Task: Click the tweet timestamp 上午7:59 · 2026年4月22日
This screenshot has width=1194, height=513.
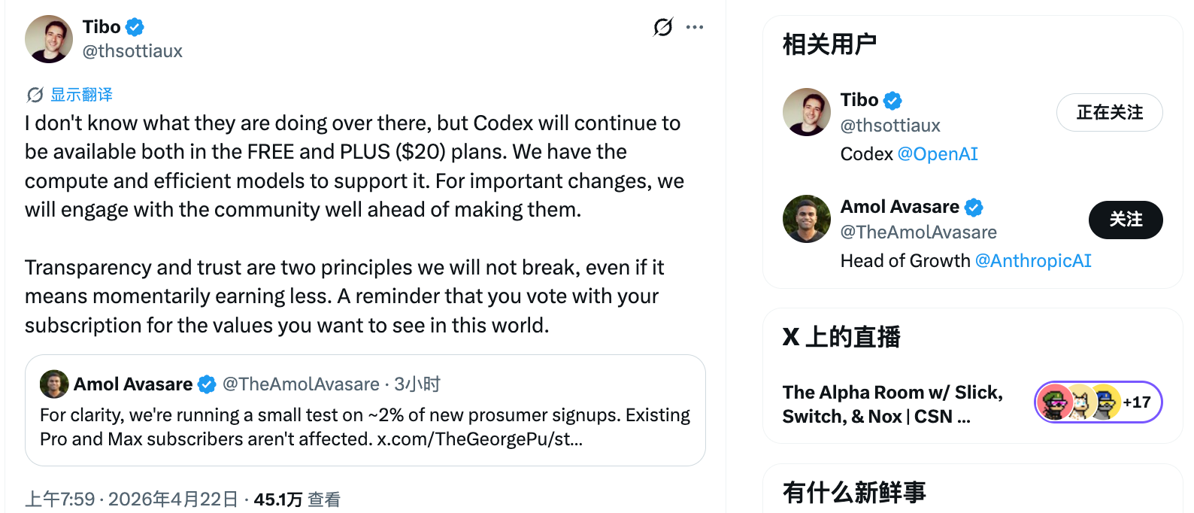Action: [x=132, y=499]
